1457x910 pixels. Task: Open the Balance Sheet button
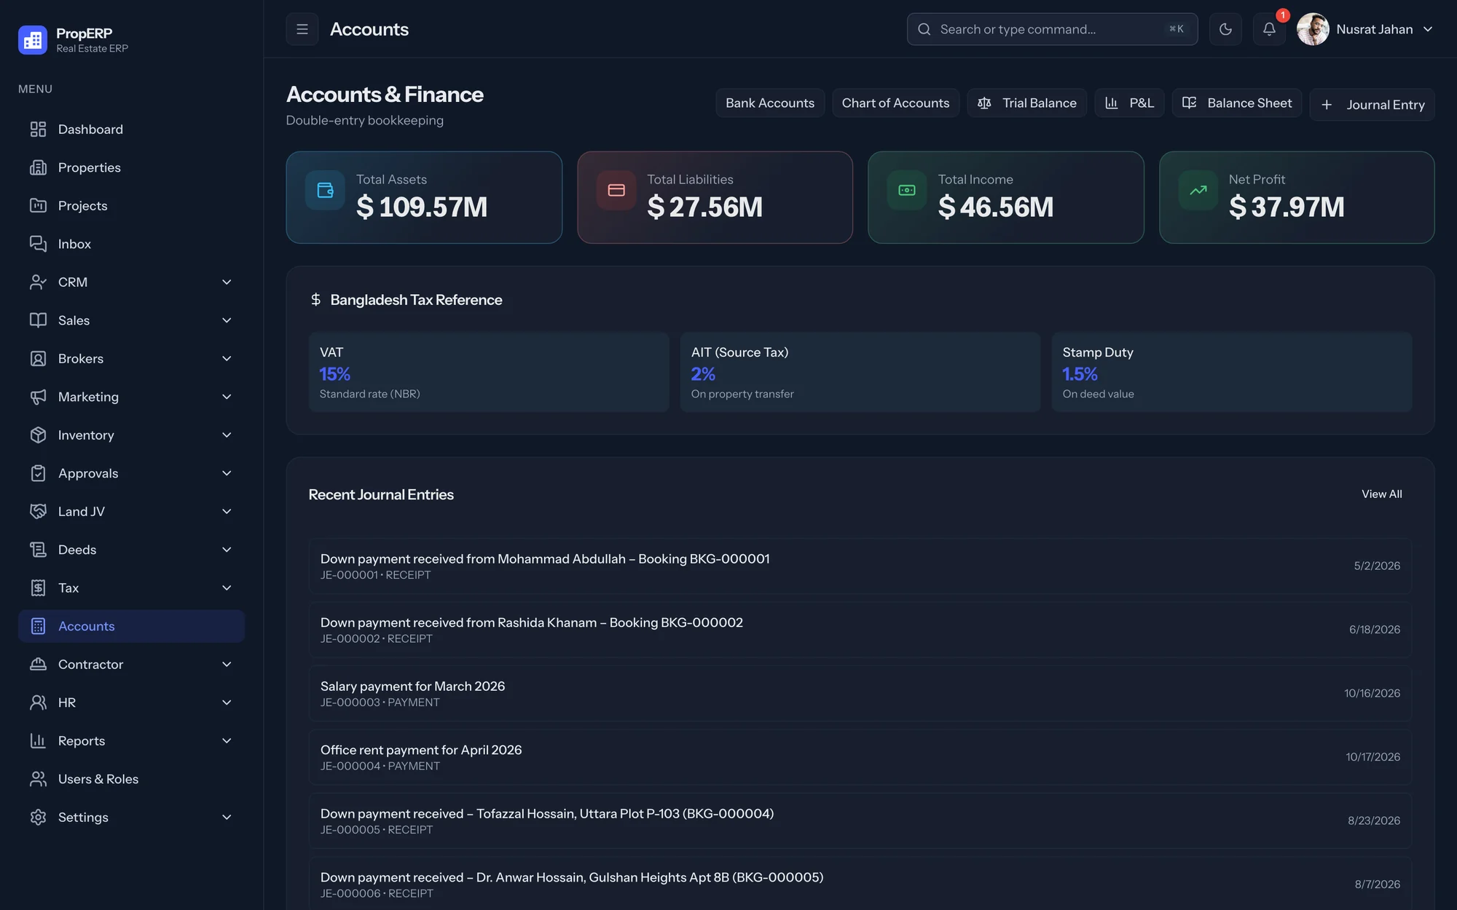point(1236,103)
